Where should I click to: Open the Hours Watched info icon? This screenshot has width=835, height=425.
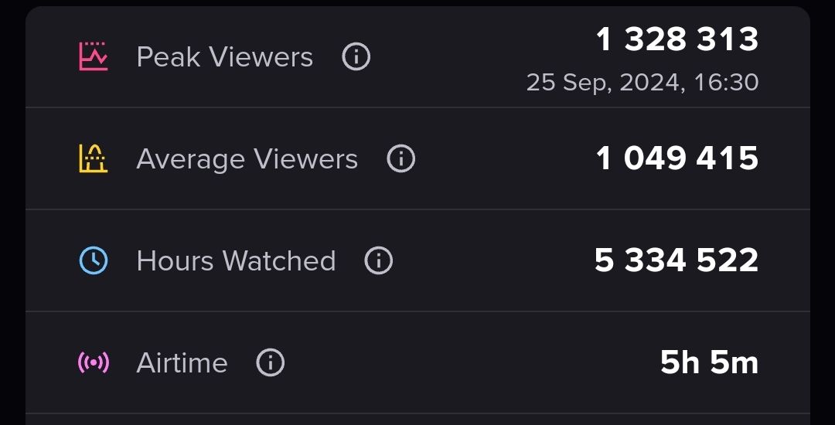point(378,260)
